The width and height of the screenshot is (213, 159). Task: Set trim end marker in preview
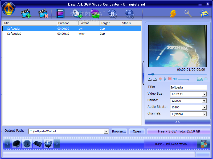tap(155, 79)
